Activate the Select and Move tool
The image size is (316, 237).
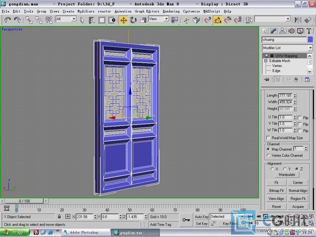(x=123, y=20)
